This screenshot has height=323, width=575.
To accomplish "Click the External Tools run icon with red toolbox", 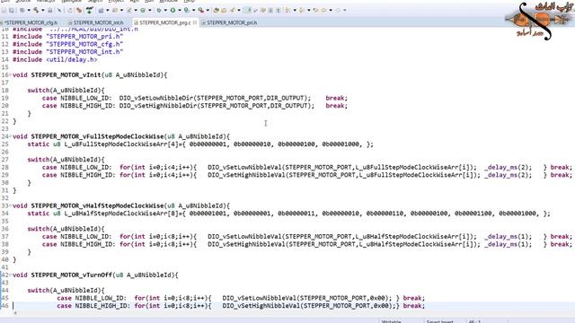I will pyautogui.click(x=201, y=10).
